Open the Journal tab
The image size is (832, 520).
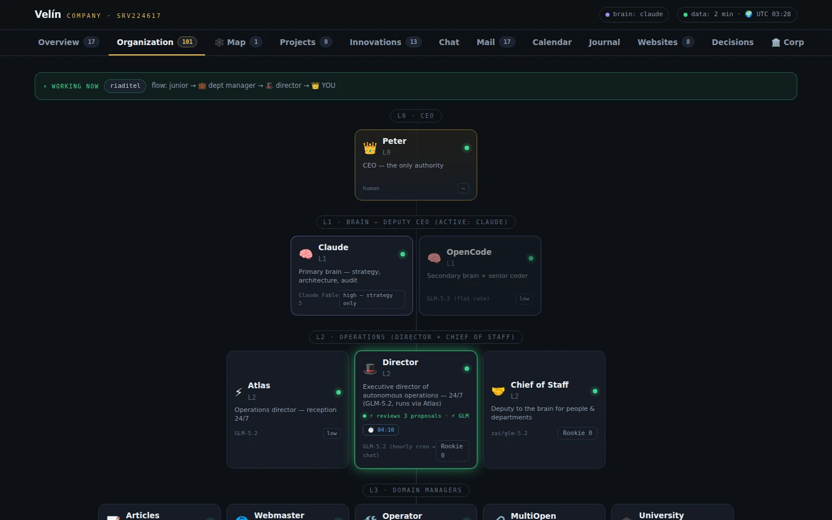(x=604, y=42)
